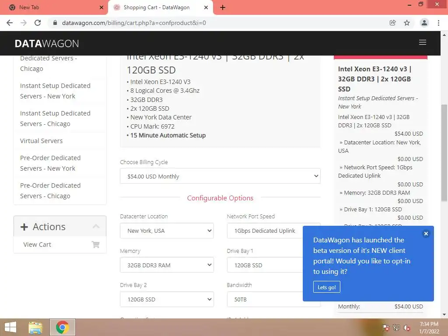Go back in browser history
Screen dimensions: 448x336
pyautogui.click(x=10, y=23)
